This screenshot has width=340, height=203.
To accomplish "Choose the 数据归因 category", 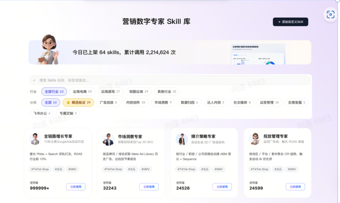I will (x=189, y=102).
